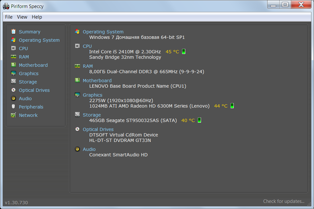Select Optical Drives in the sidebar
This screenshot has height=209, width=314.
point(34,90)
